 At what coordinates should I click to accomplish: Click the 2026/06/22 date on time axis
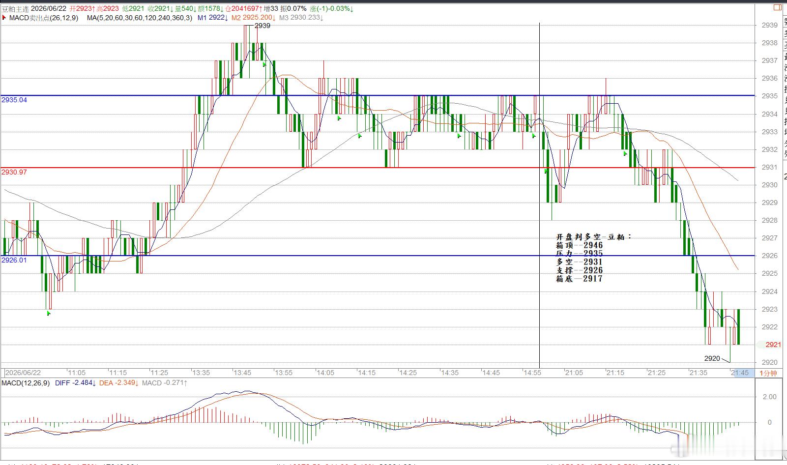pos(23,373)
